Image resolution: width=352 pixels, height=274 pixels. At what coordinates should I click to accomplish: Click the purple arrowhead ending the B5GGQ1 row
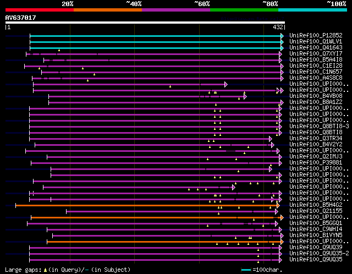(x=276, y=224)
